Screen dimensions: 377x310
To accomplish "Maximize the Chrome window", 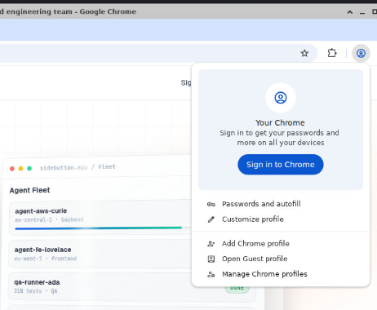I will pyautogui.click(x=375, y=12).
